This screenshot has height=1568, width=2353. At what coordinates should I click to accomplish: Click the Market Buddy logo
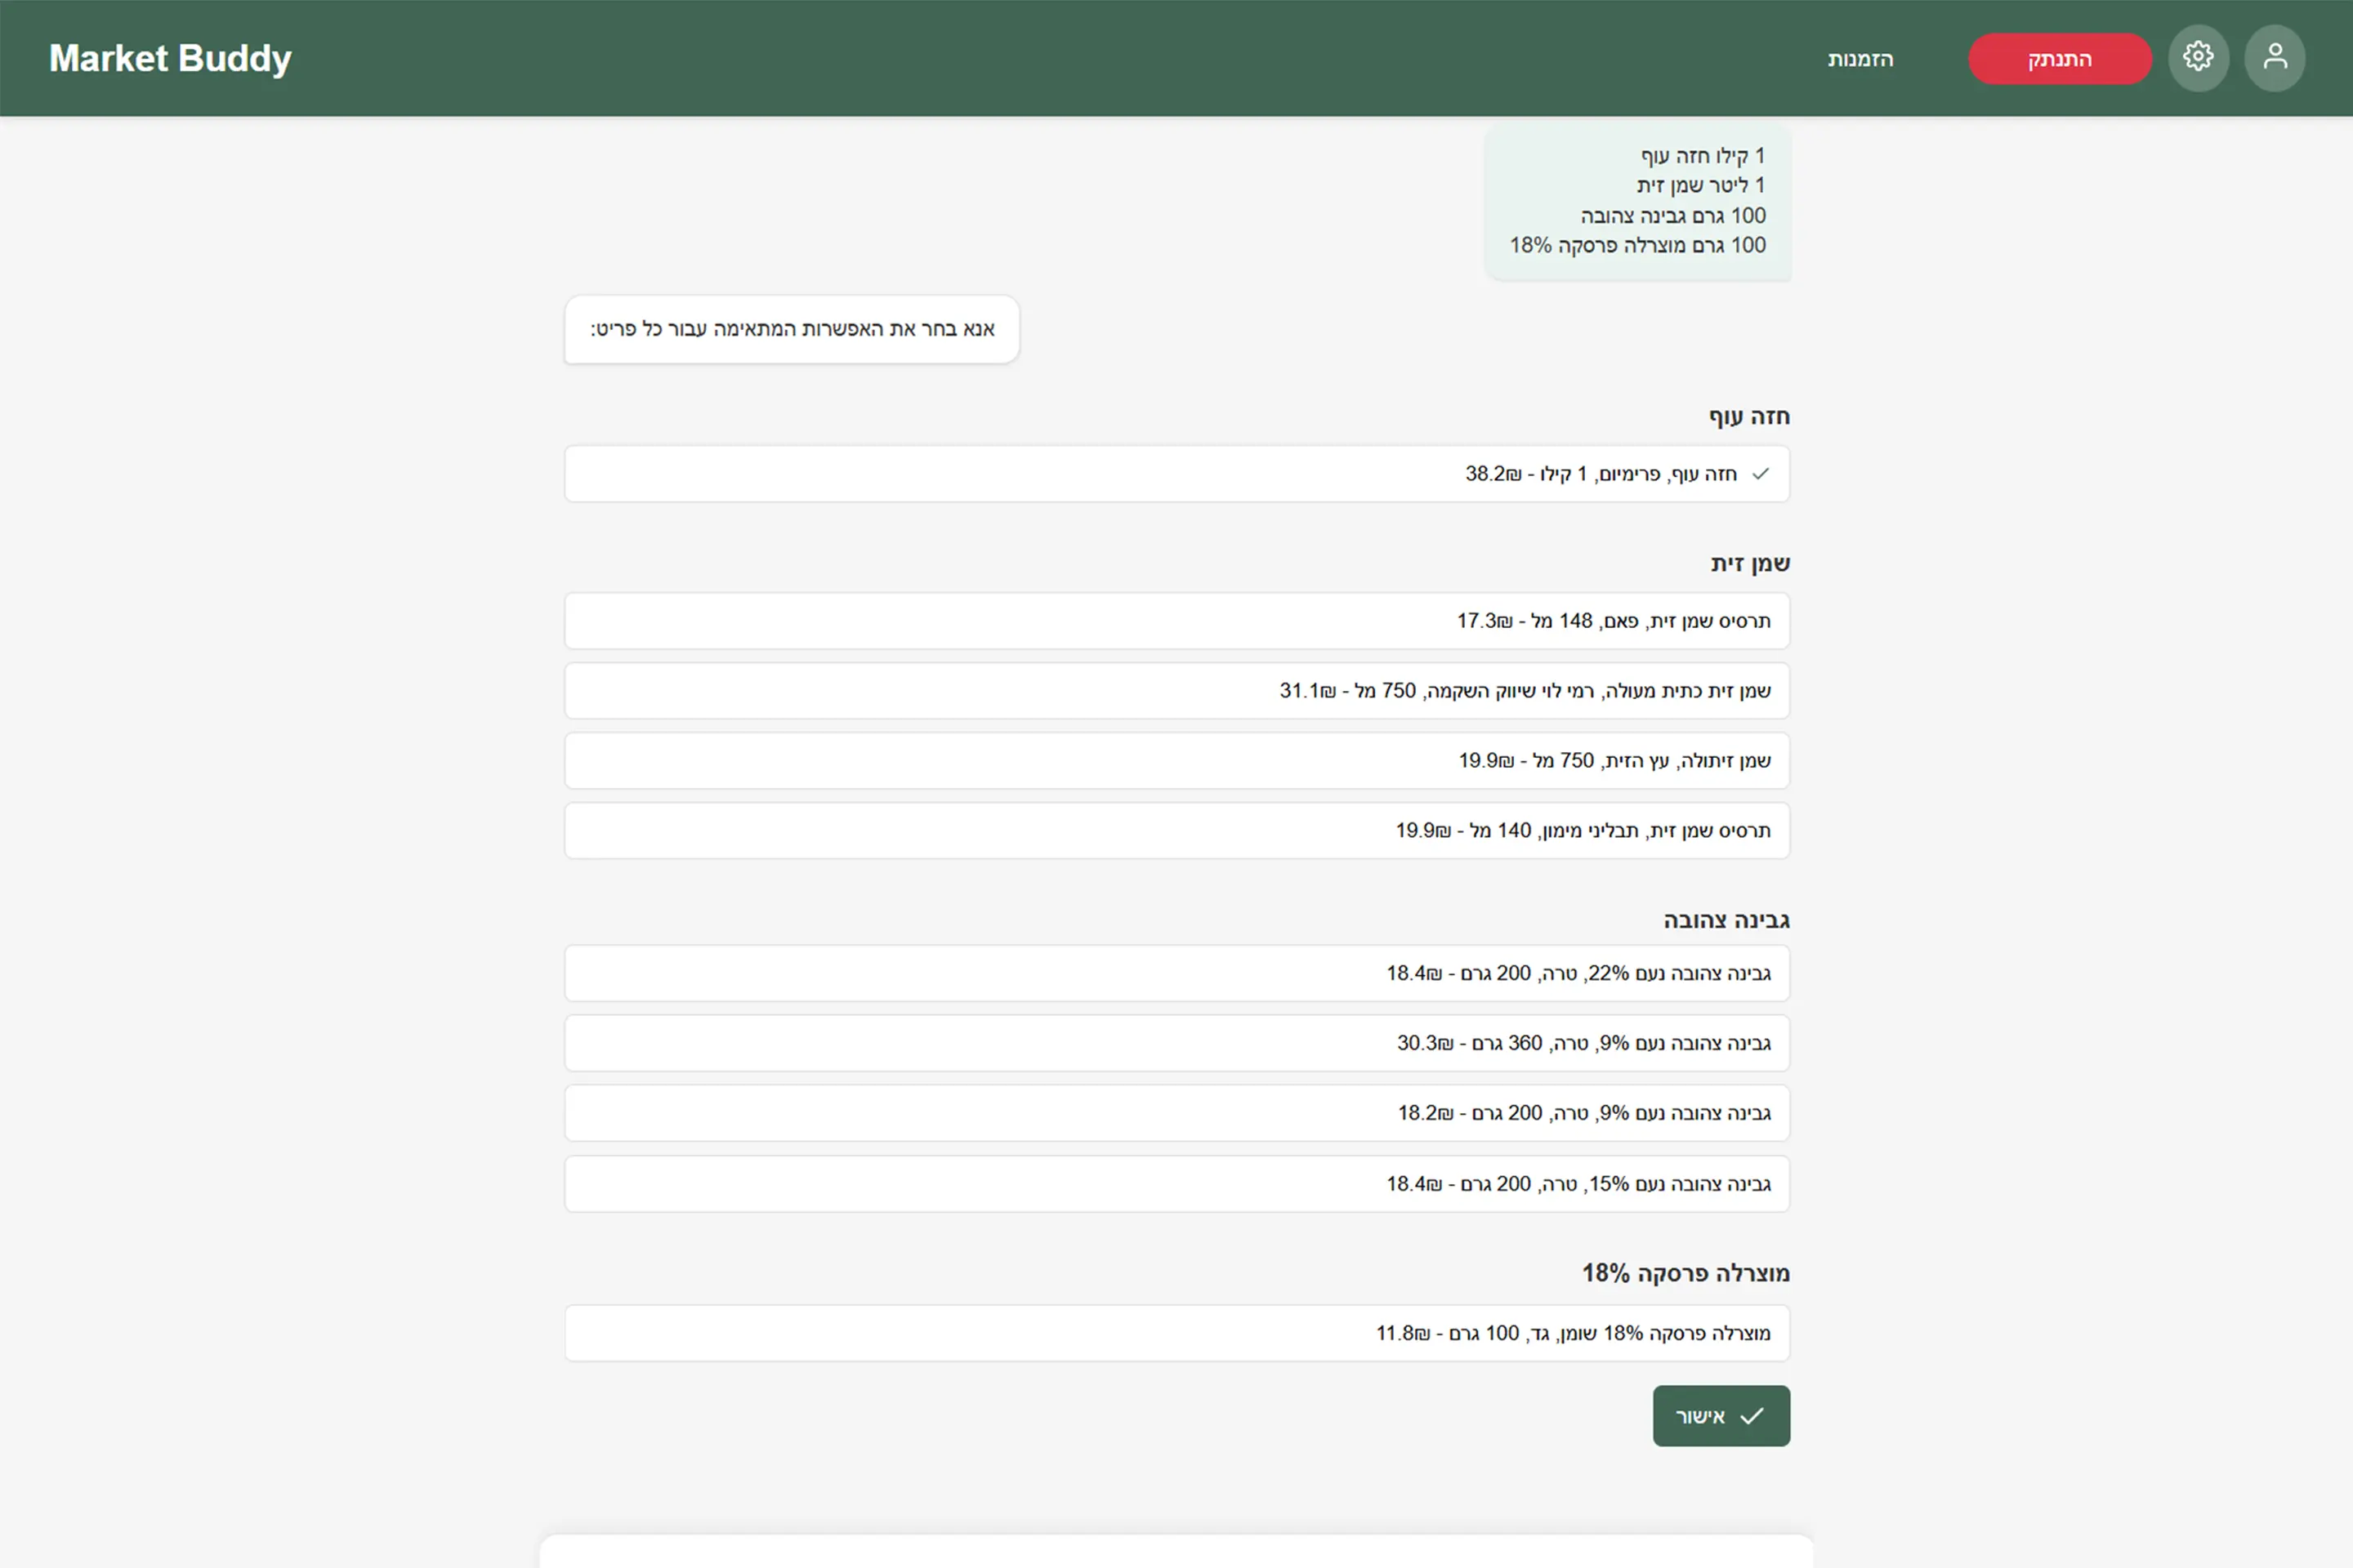[x=170, y=58]
